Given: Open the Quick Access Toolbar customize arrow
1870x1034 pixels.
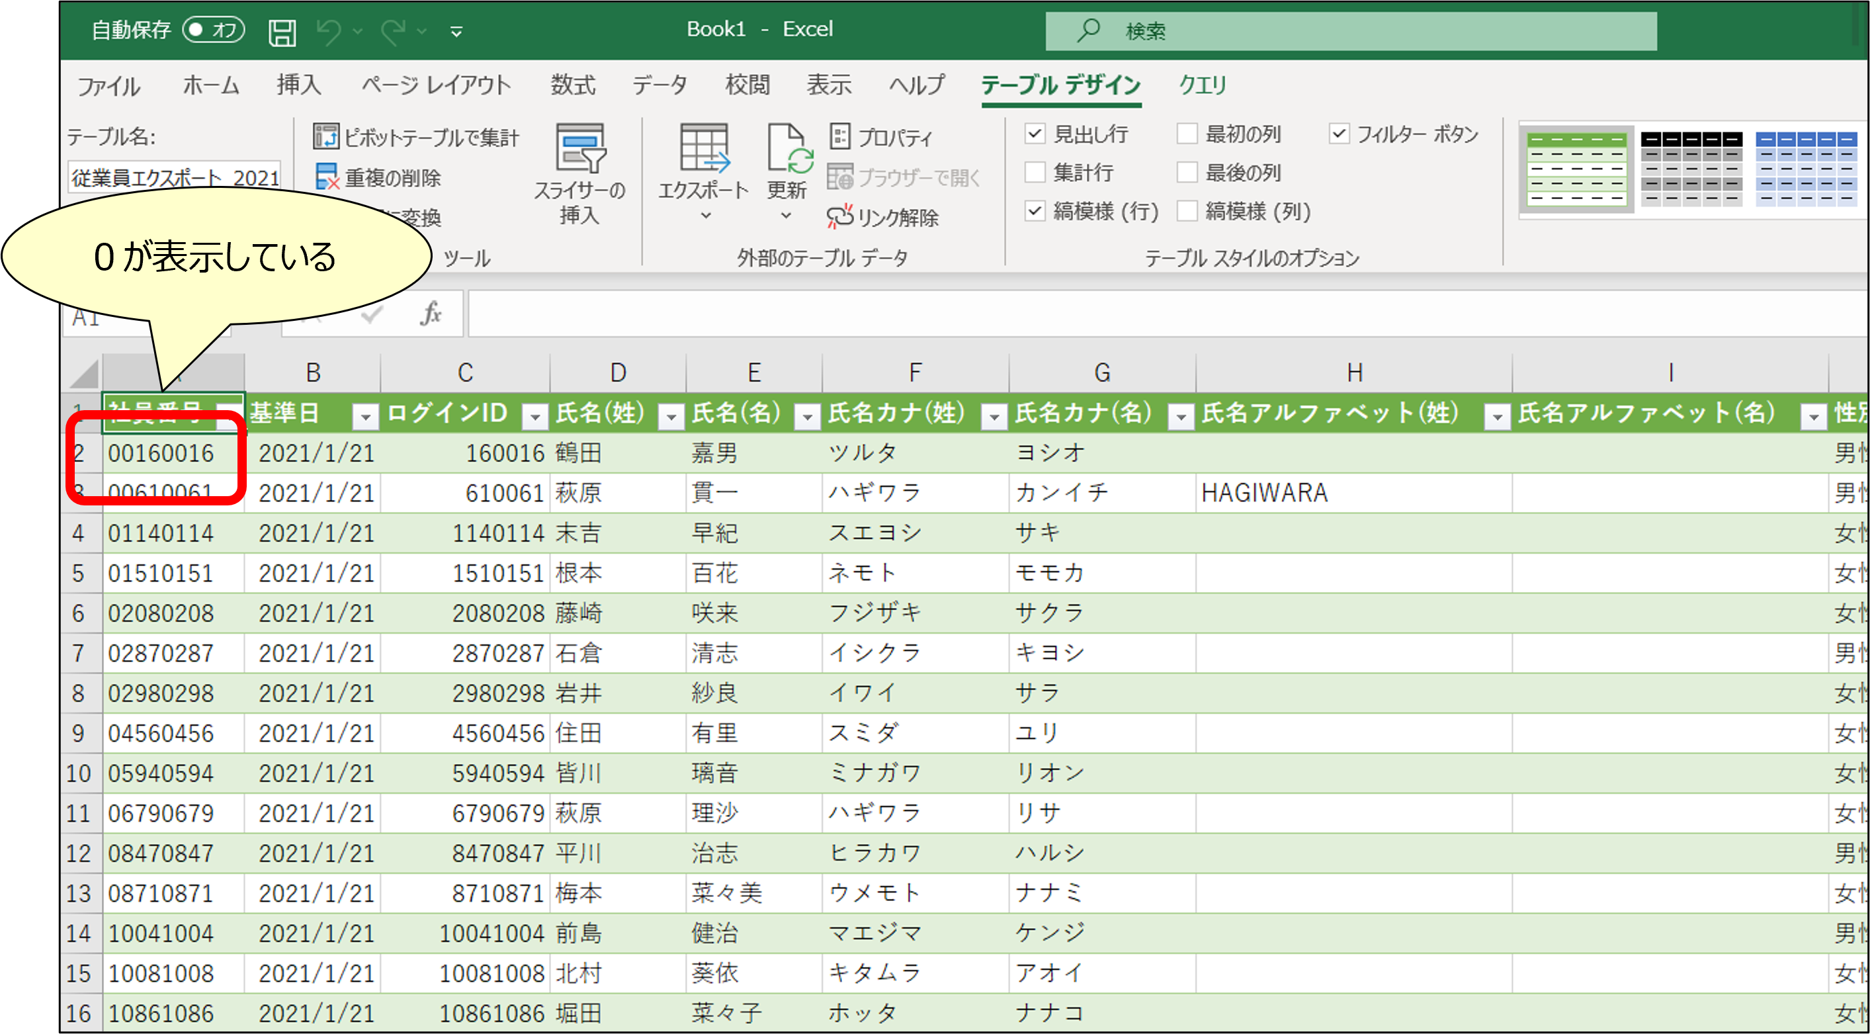Looking at the screenshot, I should (456, 31).
